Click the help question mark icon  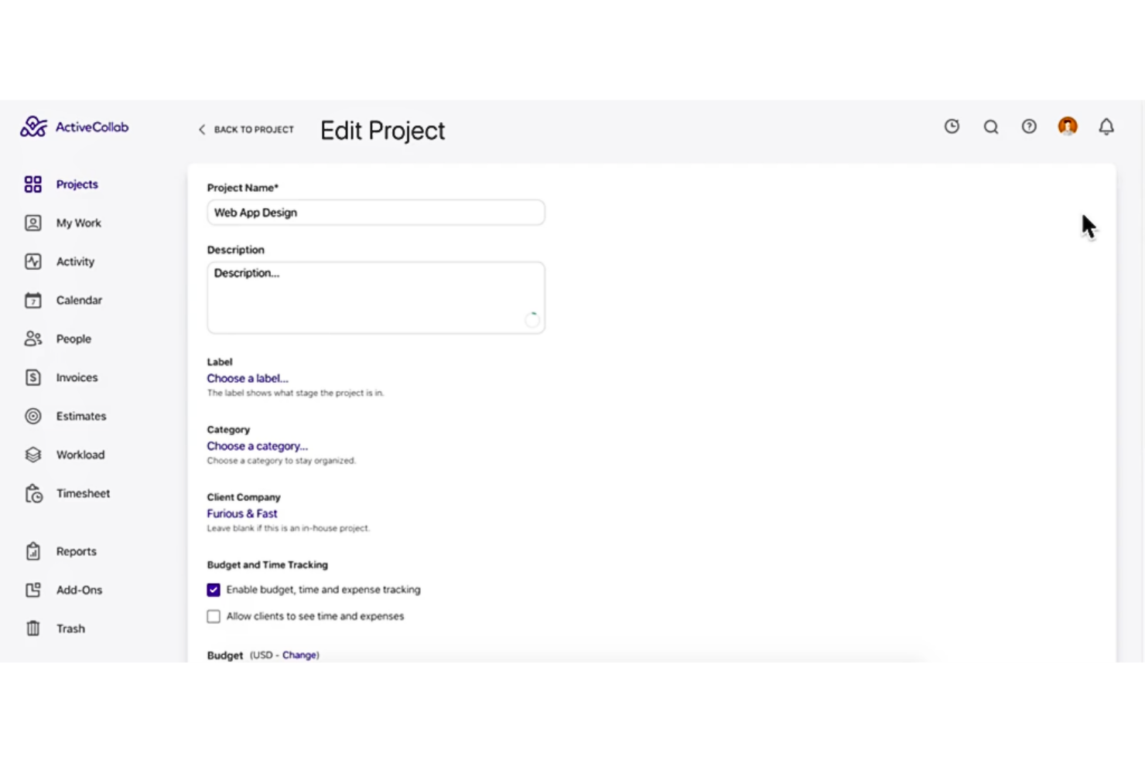[x=1029, y=126]
